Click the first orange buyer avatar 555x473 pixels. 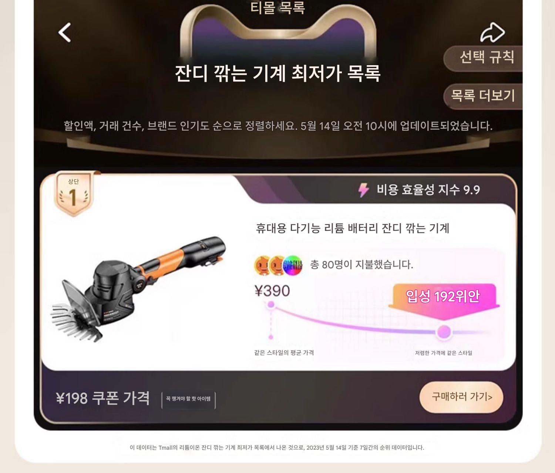[x=262, y=265]
